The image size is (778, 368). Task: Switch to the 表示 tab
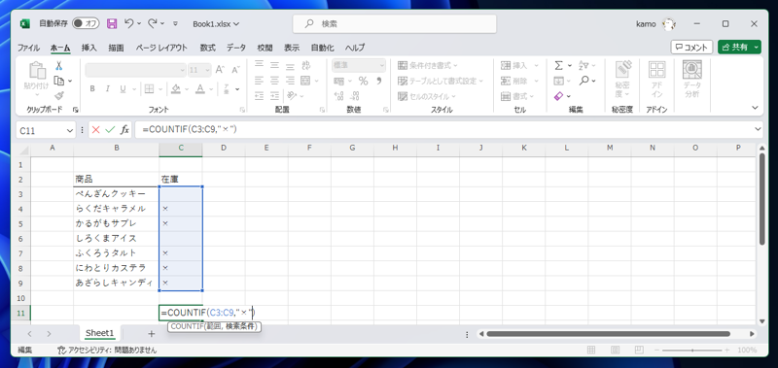(x=292, y=48)
